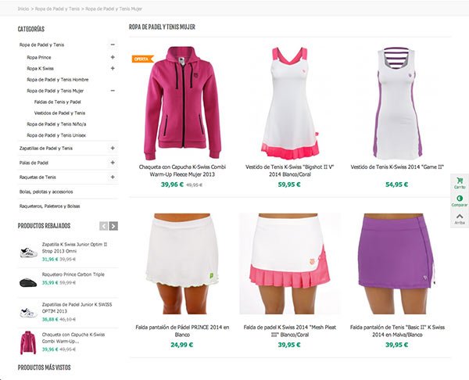Expand the Palas de Padel category

[x=113, y=163]
